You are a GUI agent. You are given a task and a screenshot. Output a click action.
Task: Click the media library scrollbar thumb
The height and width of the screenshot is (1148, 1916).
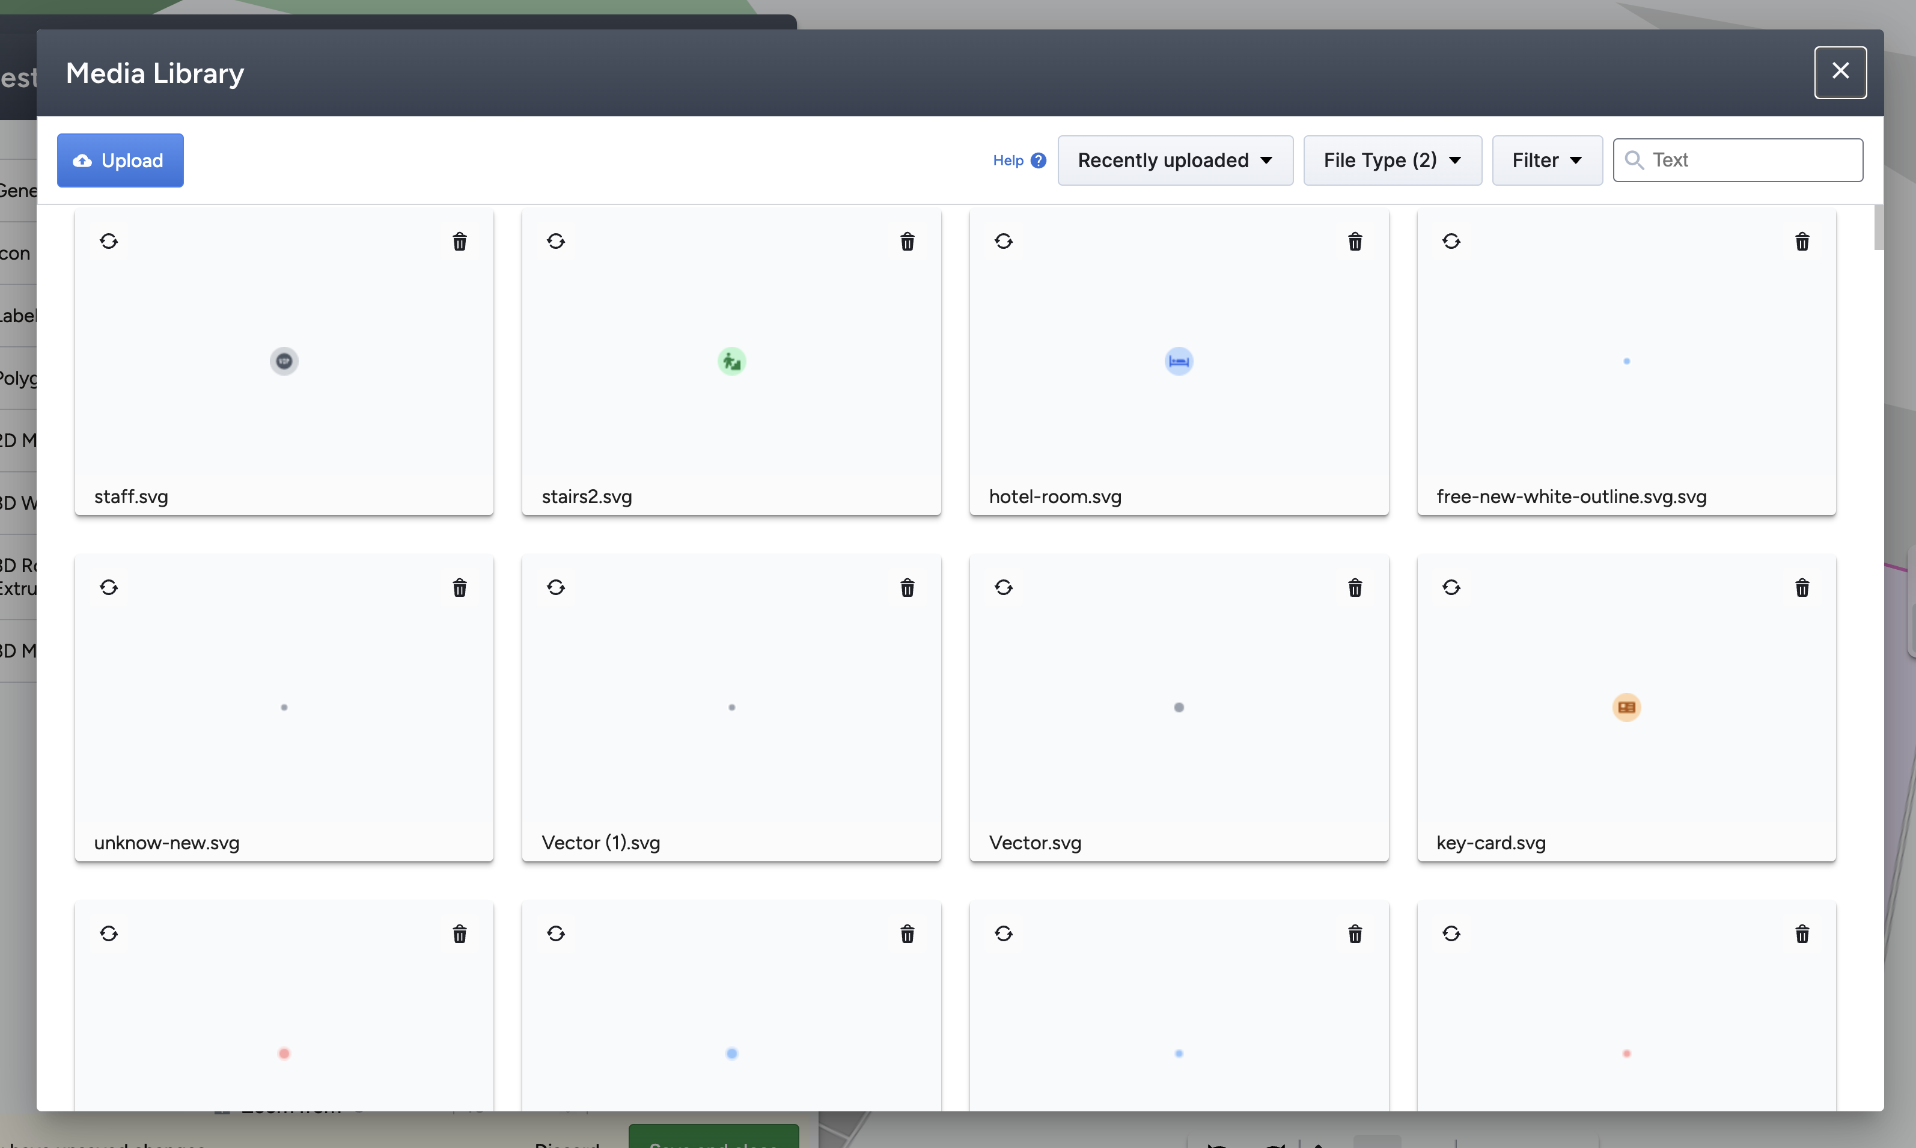1878,227
